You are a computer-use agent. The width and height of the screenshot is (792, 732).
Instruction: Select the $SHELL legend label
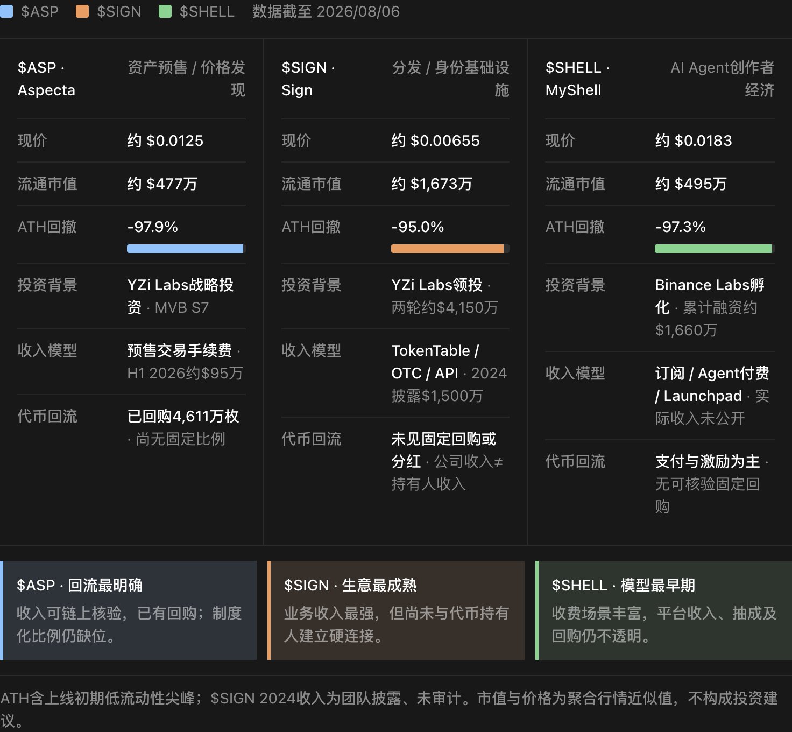tap(207, 11)
